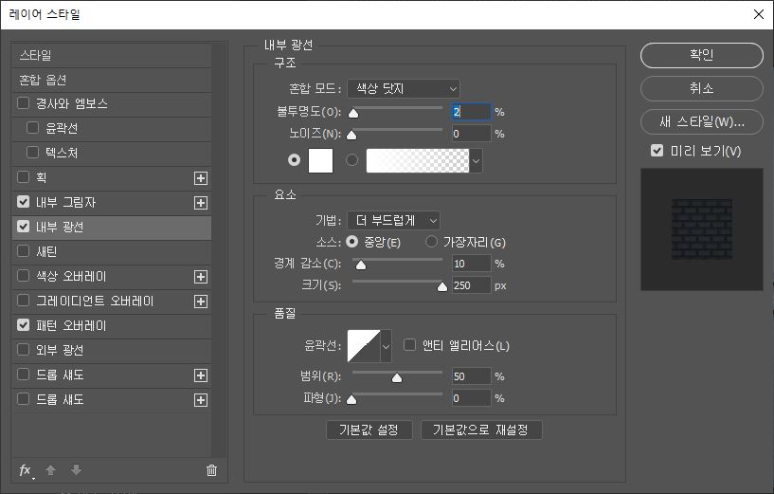Enable the 윤곽선 sub-option checkbox
Screen dimensions: 774x494
coord(32,128)
